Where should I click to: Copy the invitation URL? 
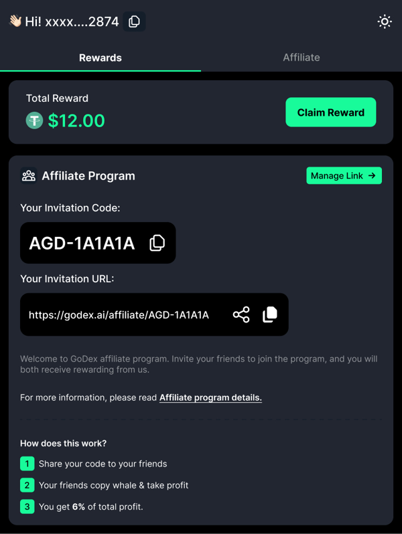tap(270, 315)
